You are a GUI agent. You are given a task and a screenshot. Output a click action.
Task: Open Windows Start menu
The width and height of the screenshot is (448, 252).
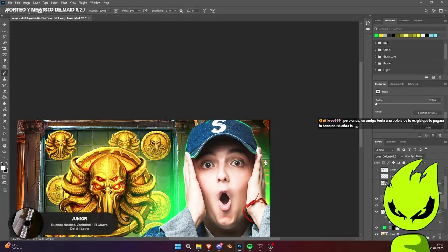[x=178, y=246]
